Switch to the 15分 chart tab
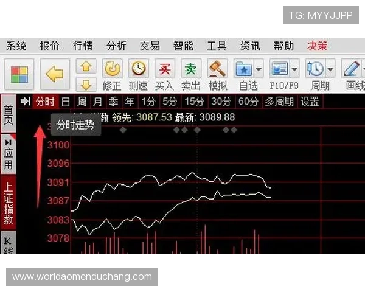This screenshot has width=365, height=292. pos(194,102)
